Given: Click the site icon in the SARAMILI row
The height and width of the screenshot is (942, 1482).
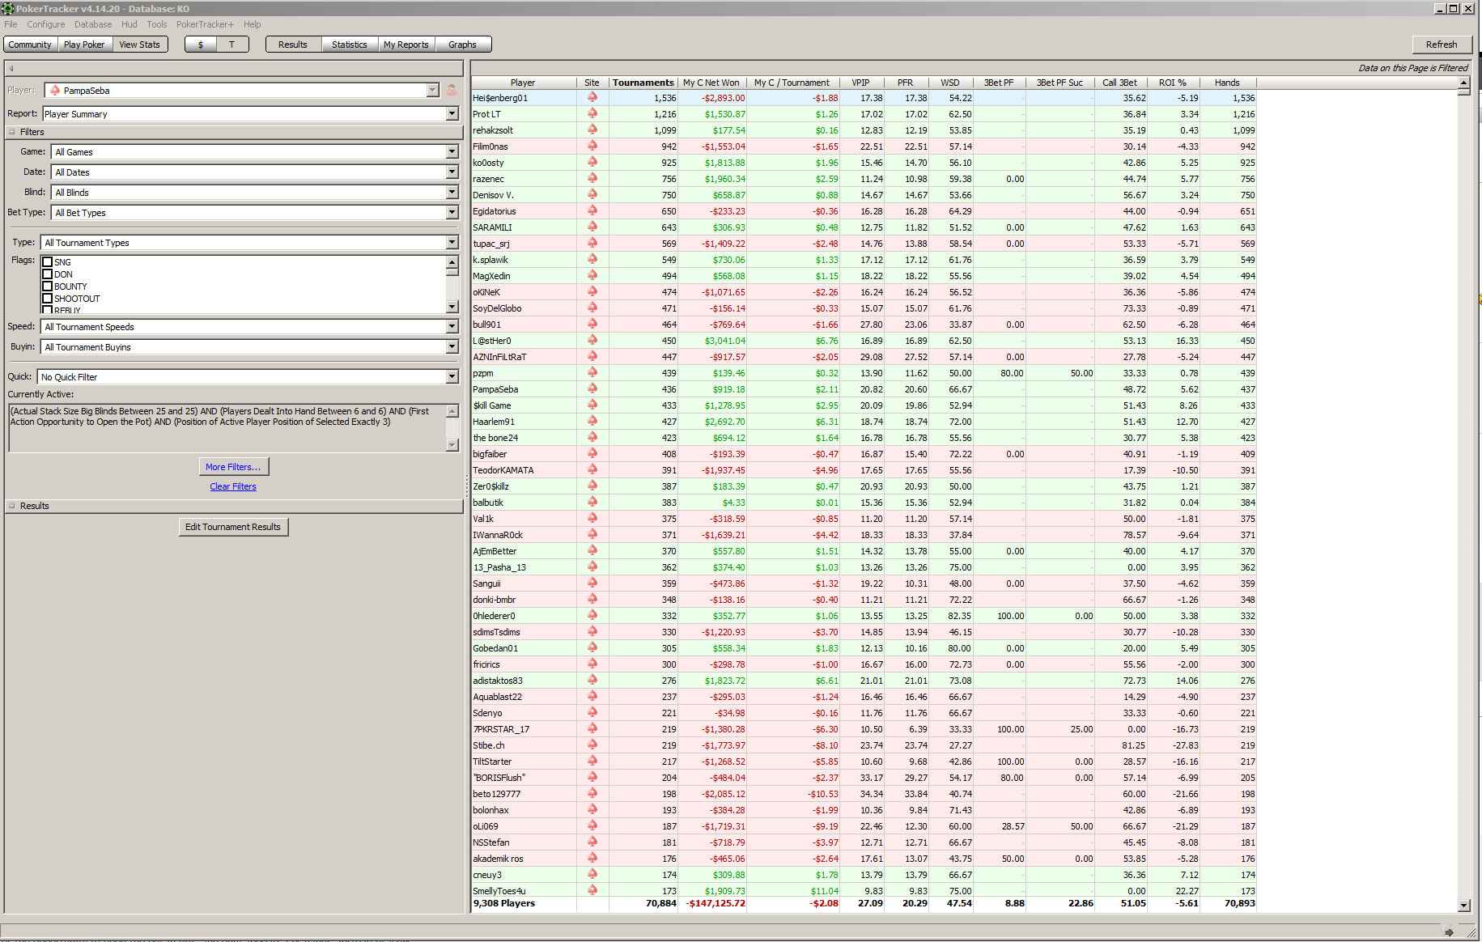Looking at the screenshot, I should pos(592,227).
